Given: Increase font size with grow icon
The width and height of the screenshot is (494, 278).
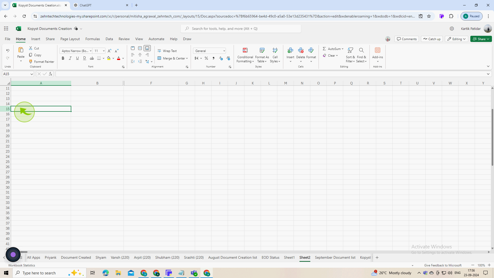Looking at the screenshot, I should click(x=110, y=51).
